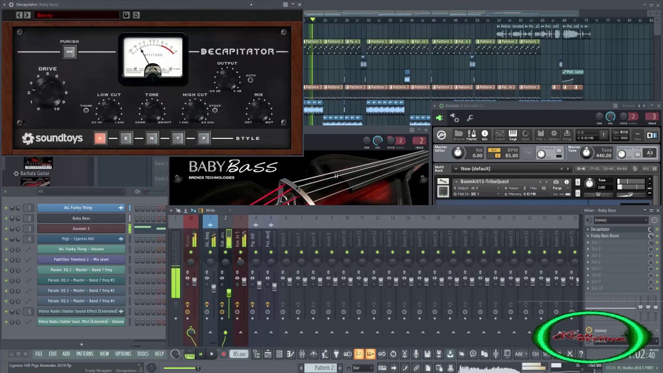Click the undo history icon in toolbar

[x=393, y=354]
